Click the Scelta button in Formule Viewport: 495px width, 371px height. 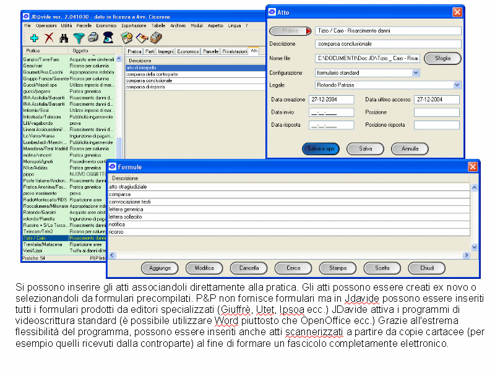(x=382, y=268)
